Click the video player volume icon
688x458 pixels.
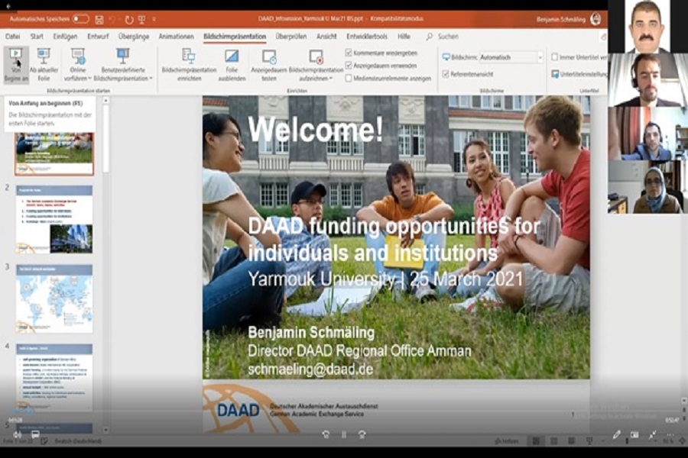(x=18, y=435)
